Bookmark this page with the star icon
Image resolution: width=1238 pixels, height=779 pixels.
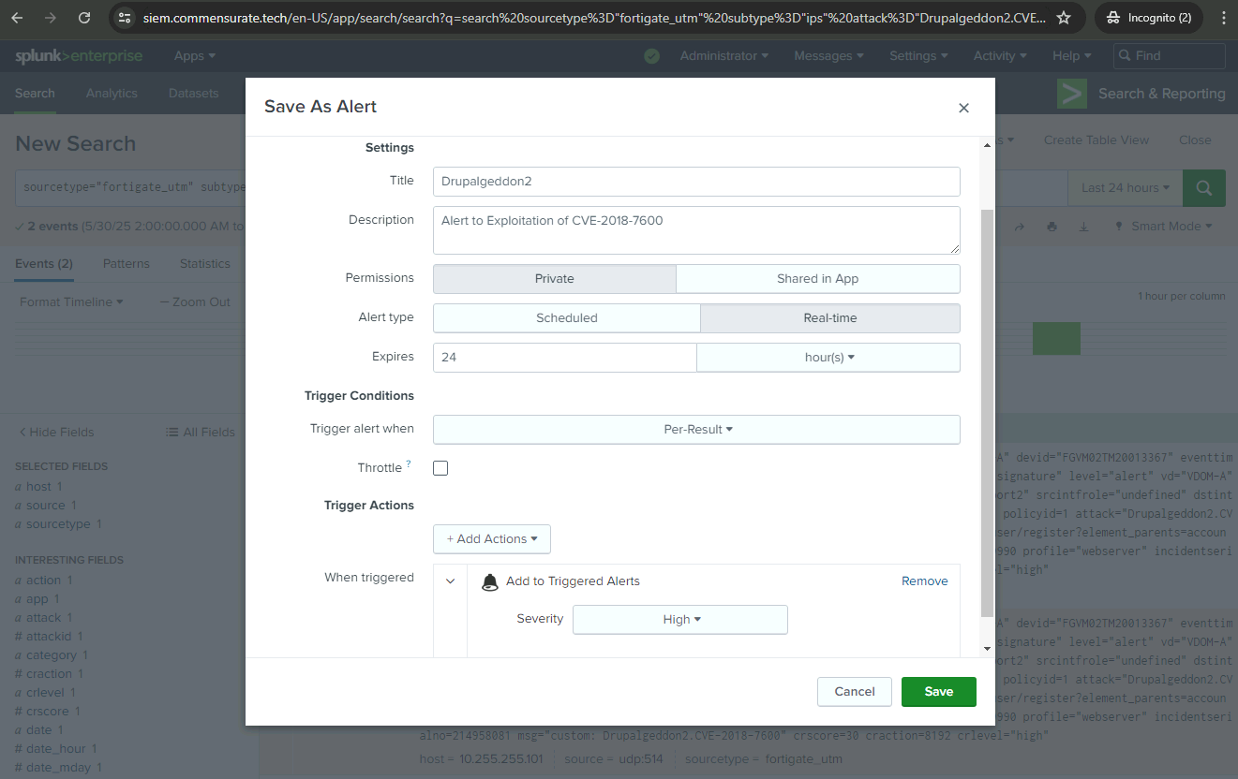point(1063,18)
